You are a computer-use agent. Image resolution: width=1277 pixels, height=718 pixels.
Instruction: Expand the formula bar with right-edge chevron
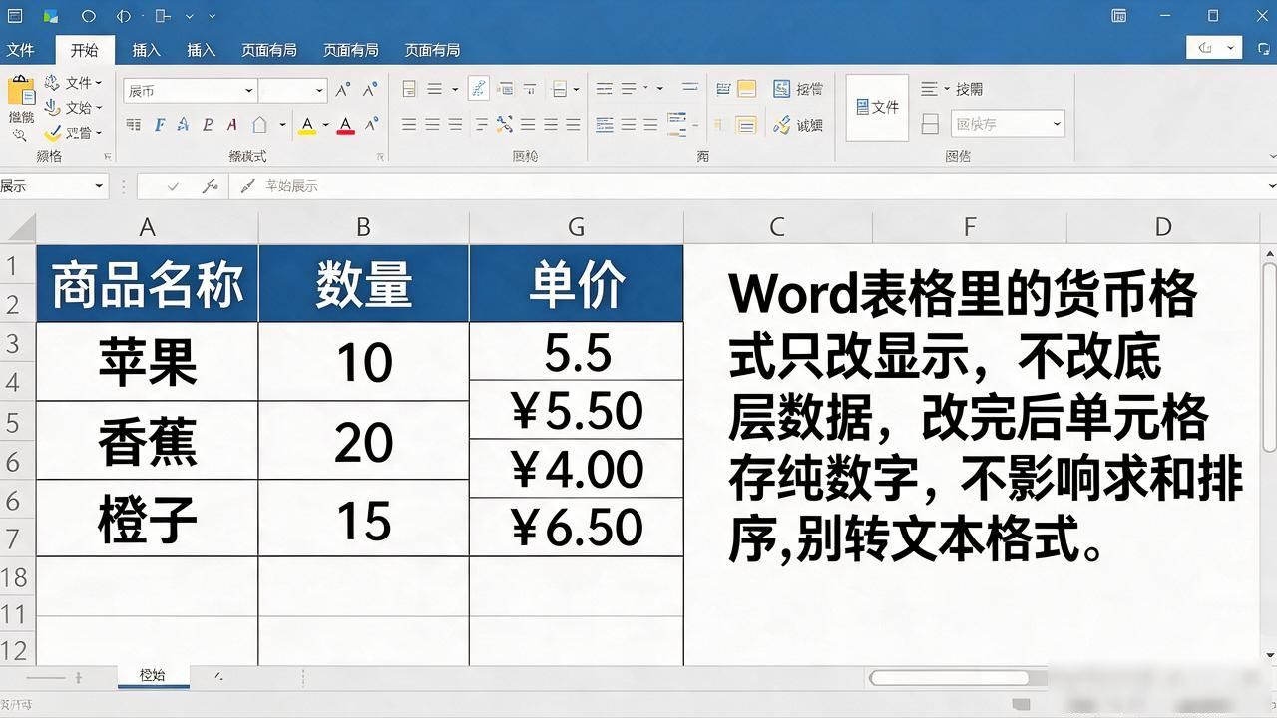1271,186
